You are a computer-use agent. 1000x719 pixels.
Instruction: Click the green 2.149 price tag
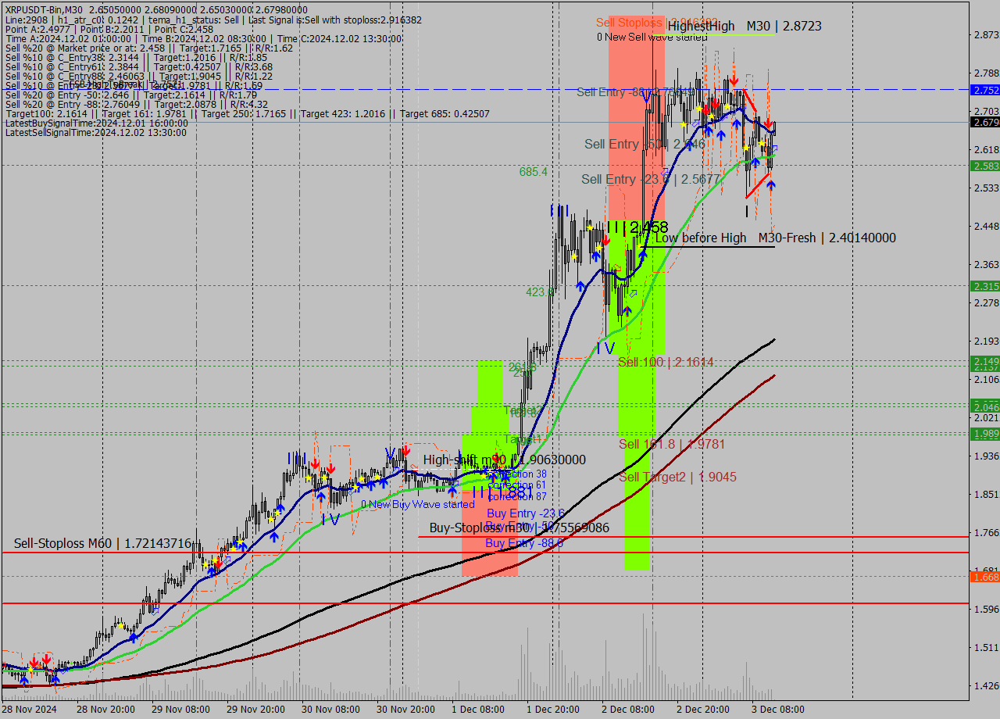click(984, 360)
